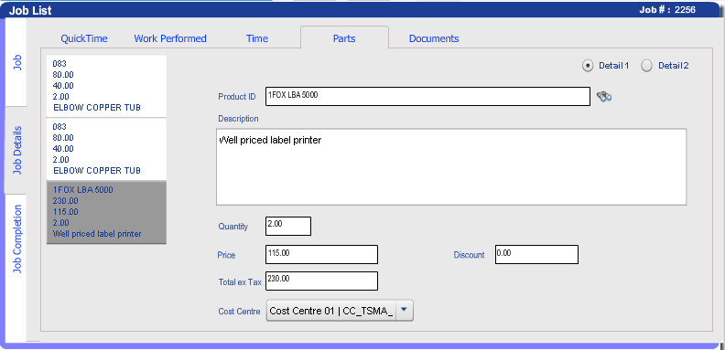
Task: Open the Documents tab
Action: pyautogui.click(x=434, y=38)
